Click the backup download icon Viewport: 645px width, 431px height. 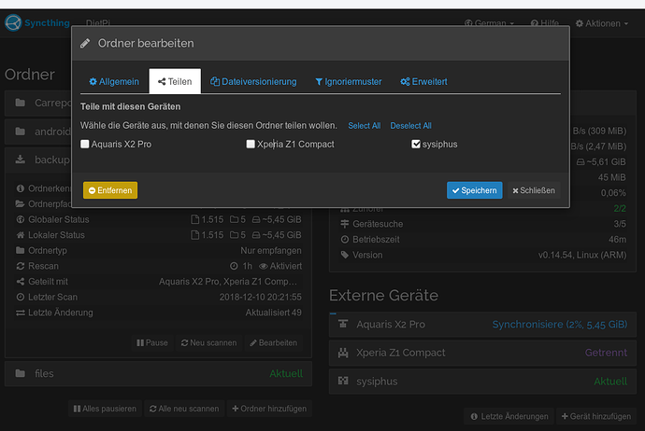point(21,160)
